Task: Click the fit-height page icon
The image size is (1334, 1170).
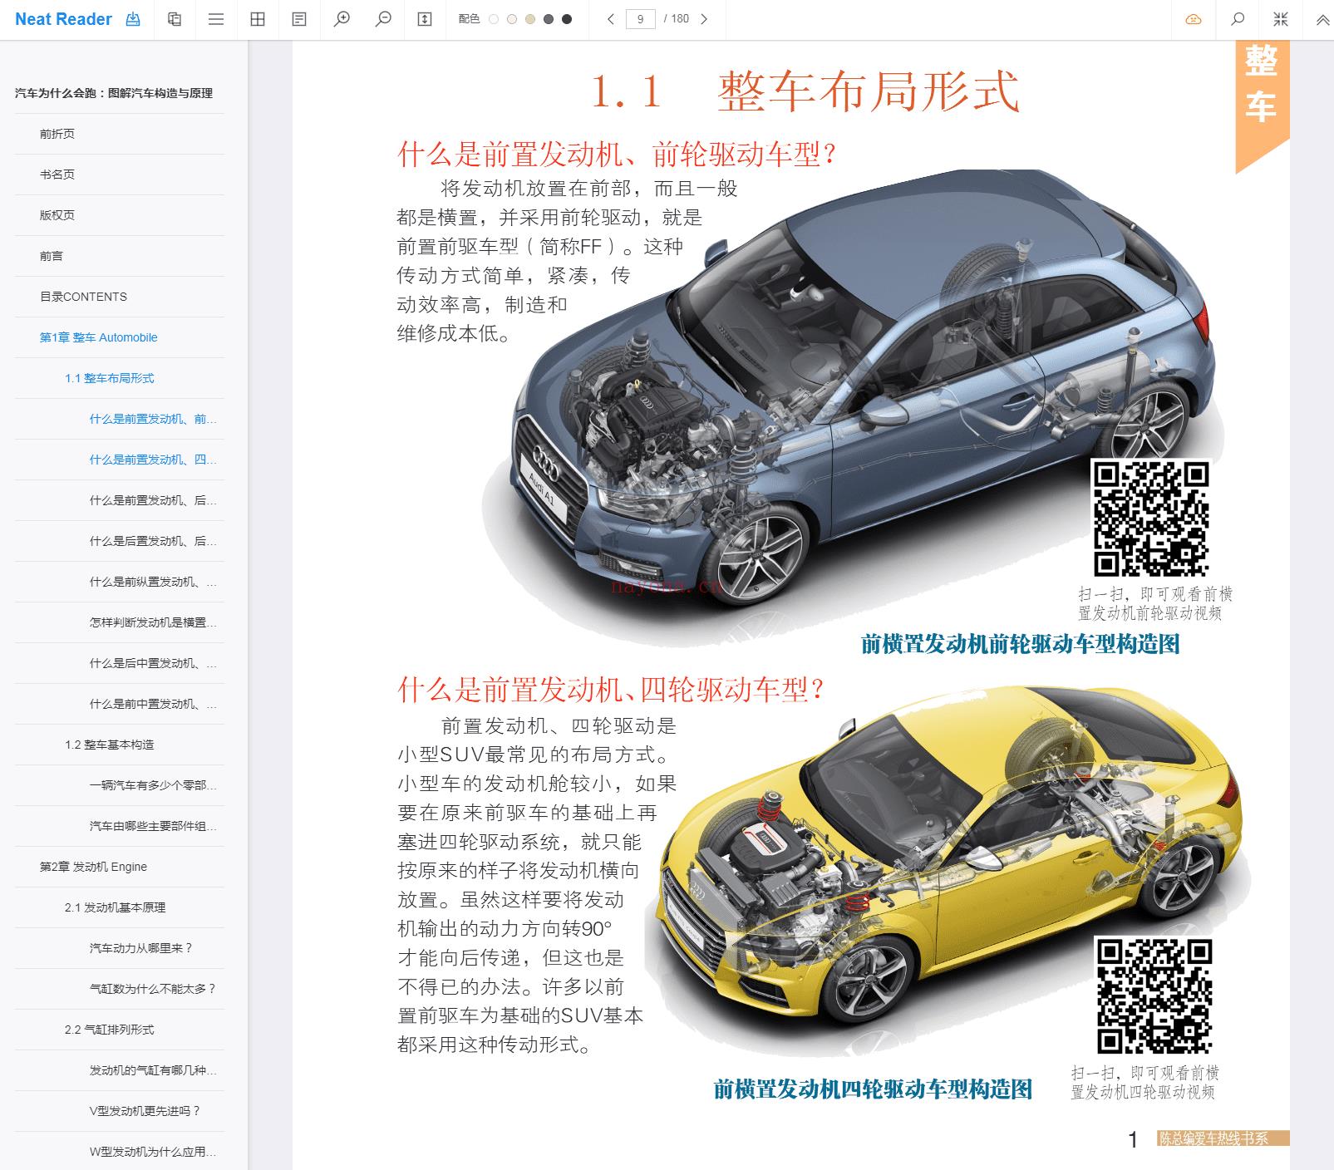Action: coord(425,19)
